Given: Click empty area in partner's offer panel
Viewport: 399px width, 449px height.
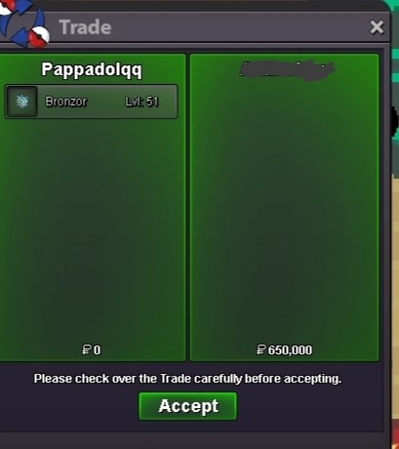Looking at the screenshot, I should [x=285, y=212].
